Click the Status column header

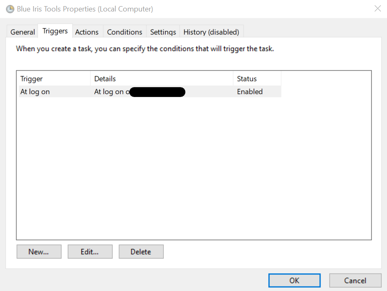pos(257,79)
